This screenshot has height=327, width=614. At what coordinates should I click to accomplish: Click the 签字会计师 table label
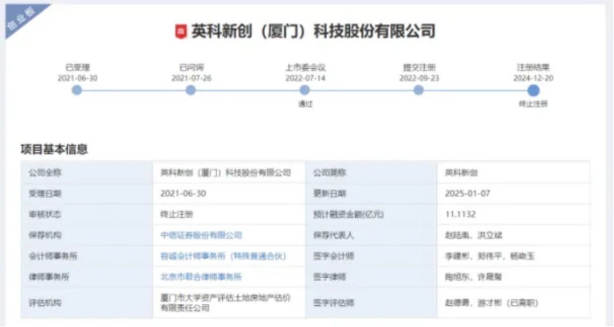click(x=334, y=256)
